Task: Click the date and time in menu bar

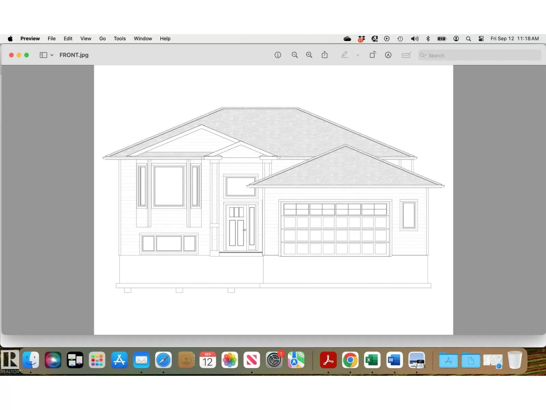Action: (x=515, y=39)
